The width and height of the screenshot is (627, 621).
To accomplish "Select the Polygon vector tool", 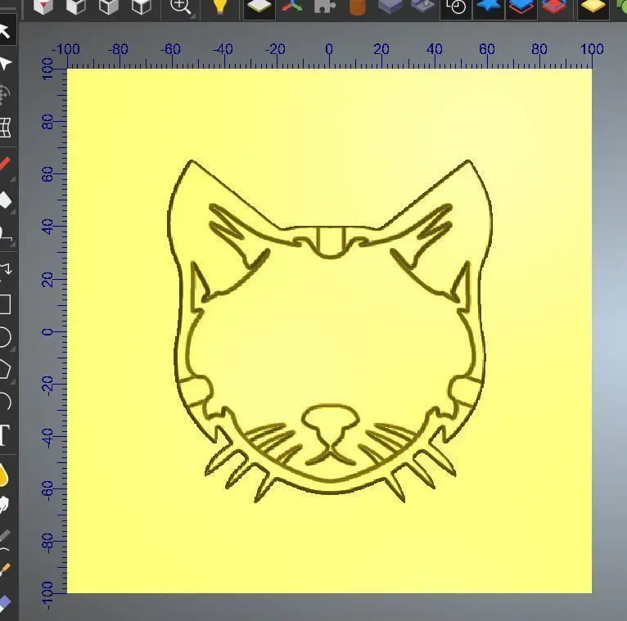I will pos(5,369).
